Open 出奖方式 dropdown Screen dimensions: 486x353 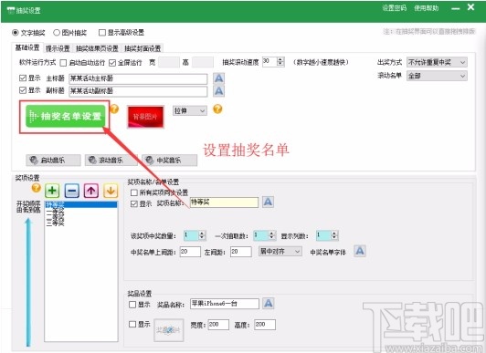click(437, 63)
